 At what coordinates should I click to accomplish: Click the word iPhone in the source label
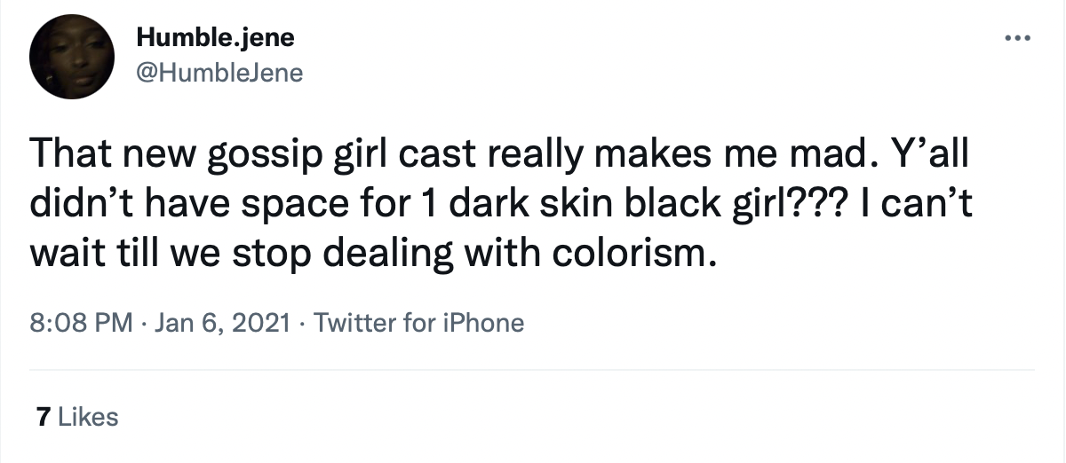pyautogui.click(x=473, y=323)
